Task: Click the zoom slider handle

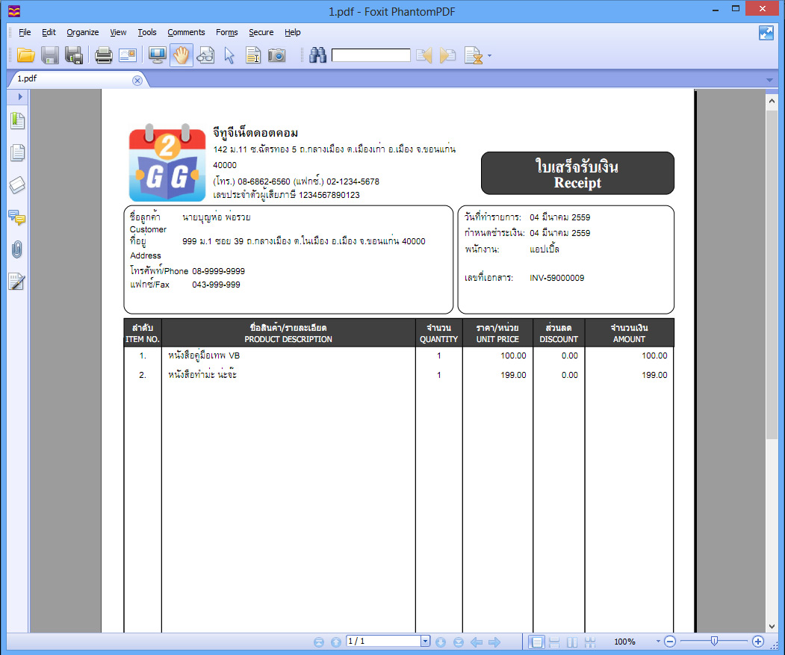Action: [714, 641]
